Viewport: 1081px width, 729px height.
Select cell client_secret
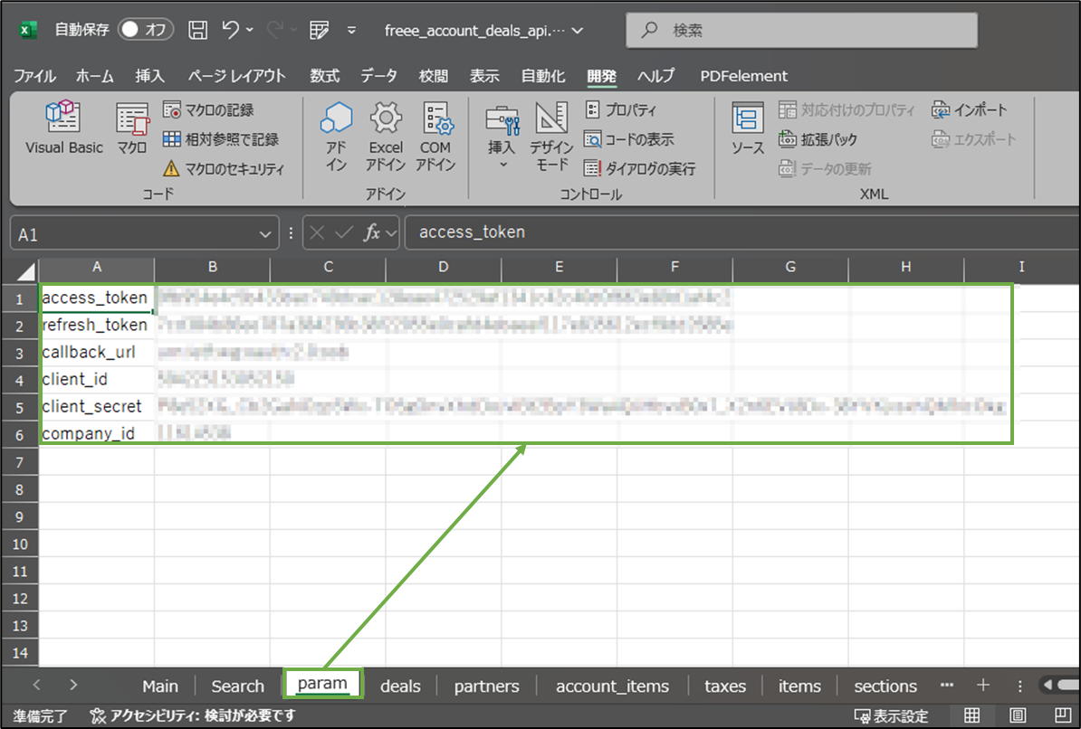coord(96,406)
